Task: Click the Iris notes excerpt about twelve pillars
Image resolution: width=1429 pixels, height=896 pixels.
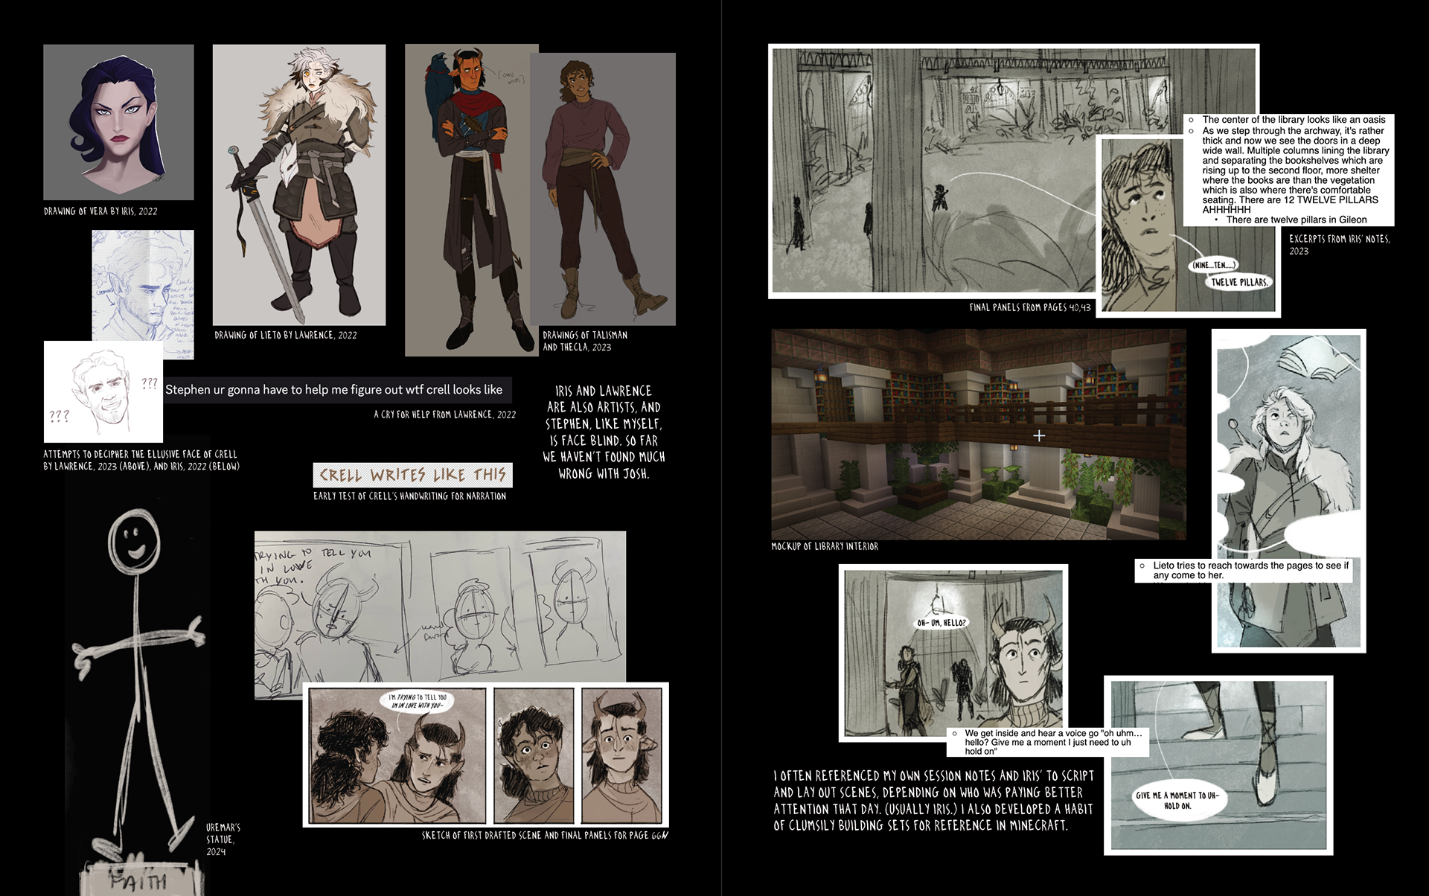Action: click(x=1288, y=170)
